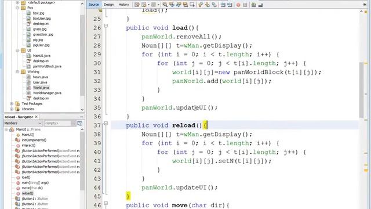Collapse MainUI :: JFrame node in Navigator
Screen dimensions: 371x209
(x=6, y=129)
